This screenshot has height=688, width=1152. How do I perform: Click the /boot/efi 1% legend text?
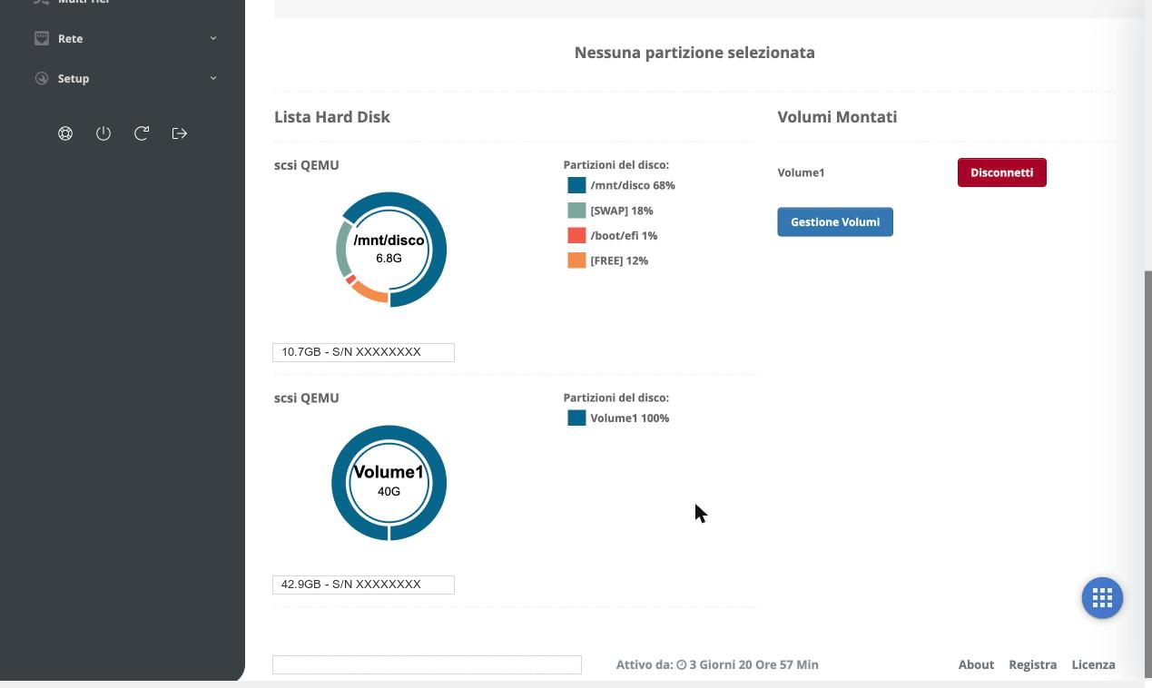click(624, 235)
